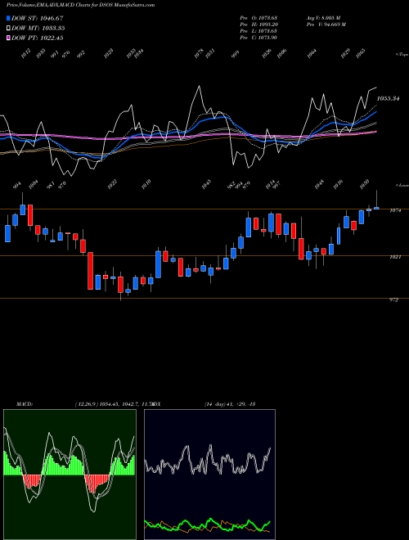Open the MACD histogram chart panel
This screenshot has height=540, width=409.
click(70, 475)
